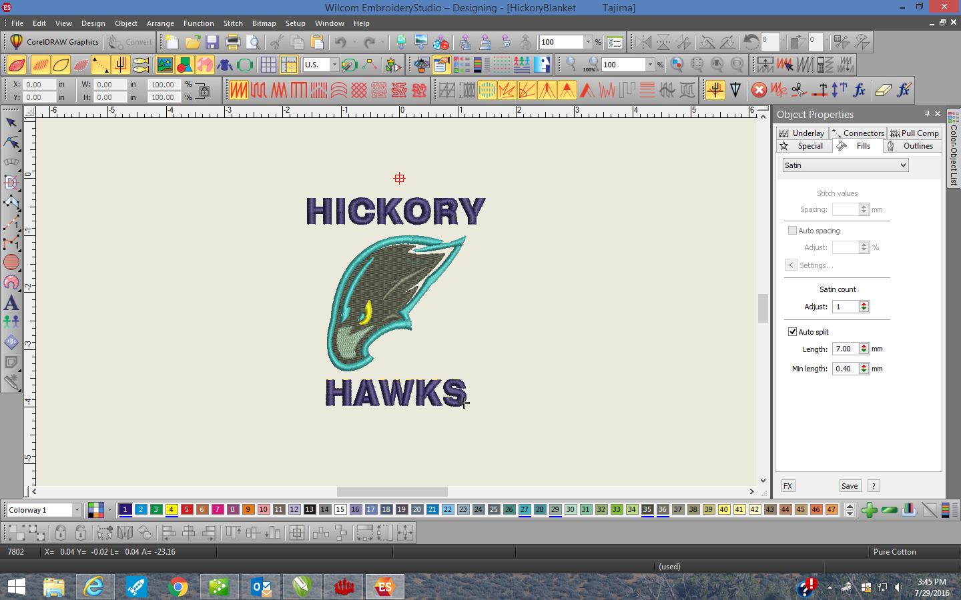
Task: Open the Bitmap menu
Action: pyautogui.click(x=264, y=23)
